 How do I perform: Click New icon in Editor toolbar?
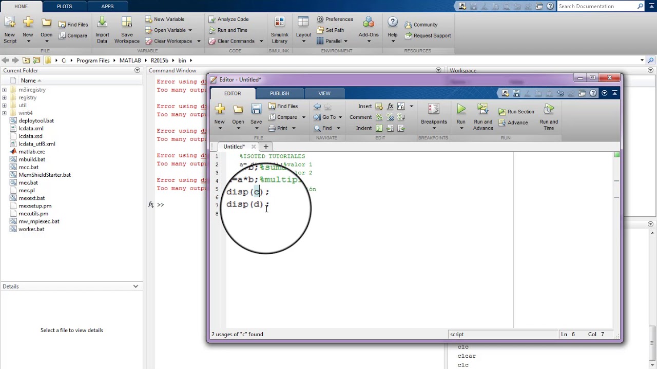pyautogui.click(x=220, y=109)
